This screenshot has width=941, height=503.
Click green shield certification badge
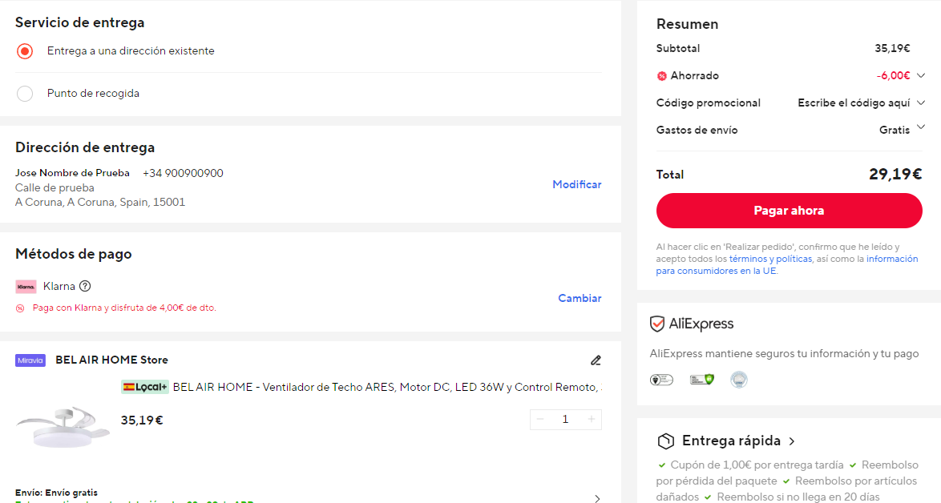click(x=701, y=380)
